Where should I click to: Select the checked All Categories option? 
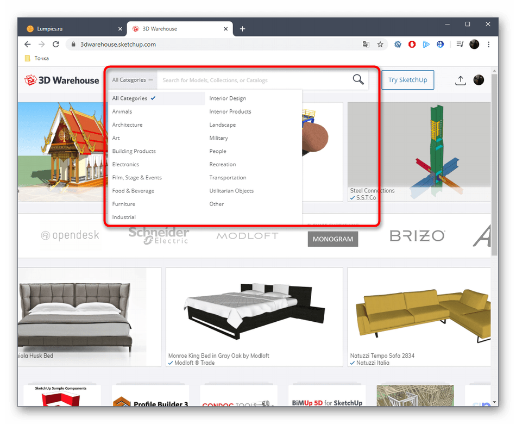(x=130, y=98)
